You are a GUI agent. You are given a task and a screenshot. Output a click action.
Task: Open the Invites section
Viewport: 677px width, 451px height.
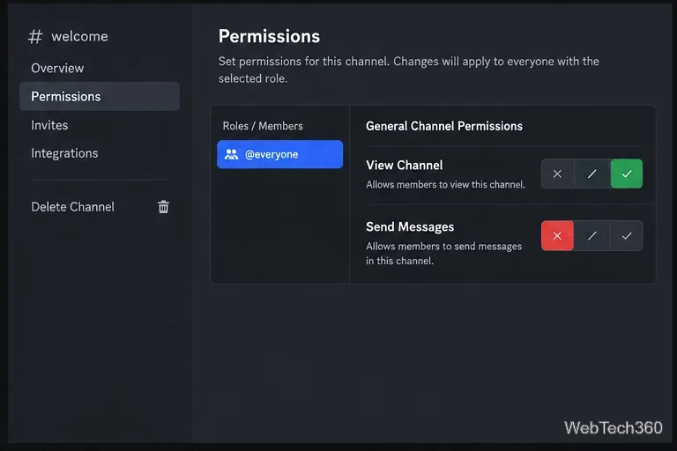(49, 125)
